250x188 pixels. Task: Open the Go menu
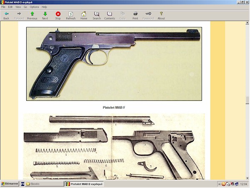pos(25,7)
